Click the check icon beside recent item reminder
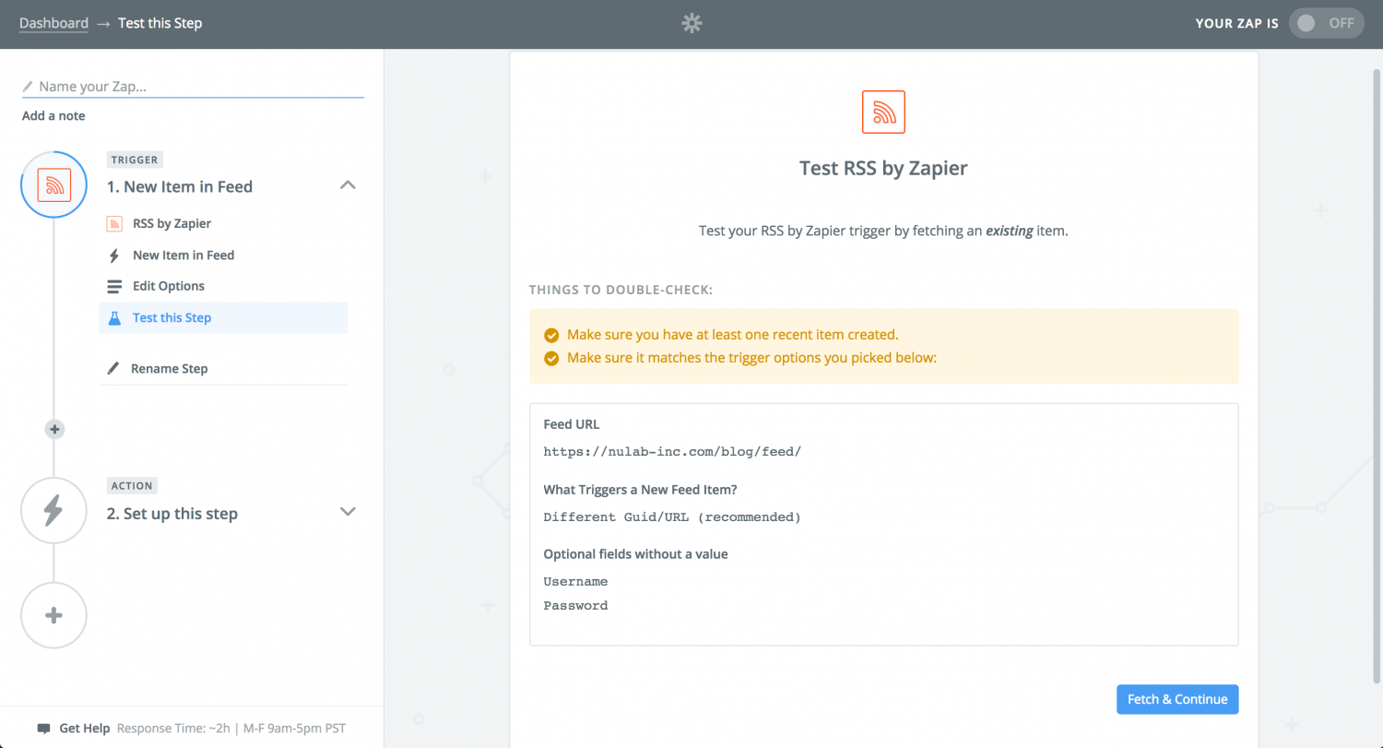Screen dimensions: 1383x748 point(551,335)
